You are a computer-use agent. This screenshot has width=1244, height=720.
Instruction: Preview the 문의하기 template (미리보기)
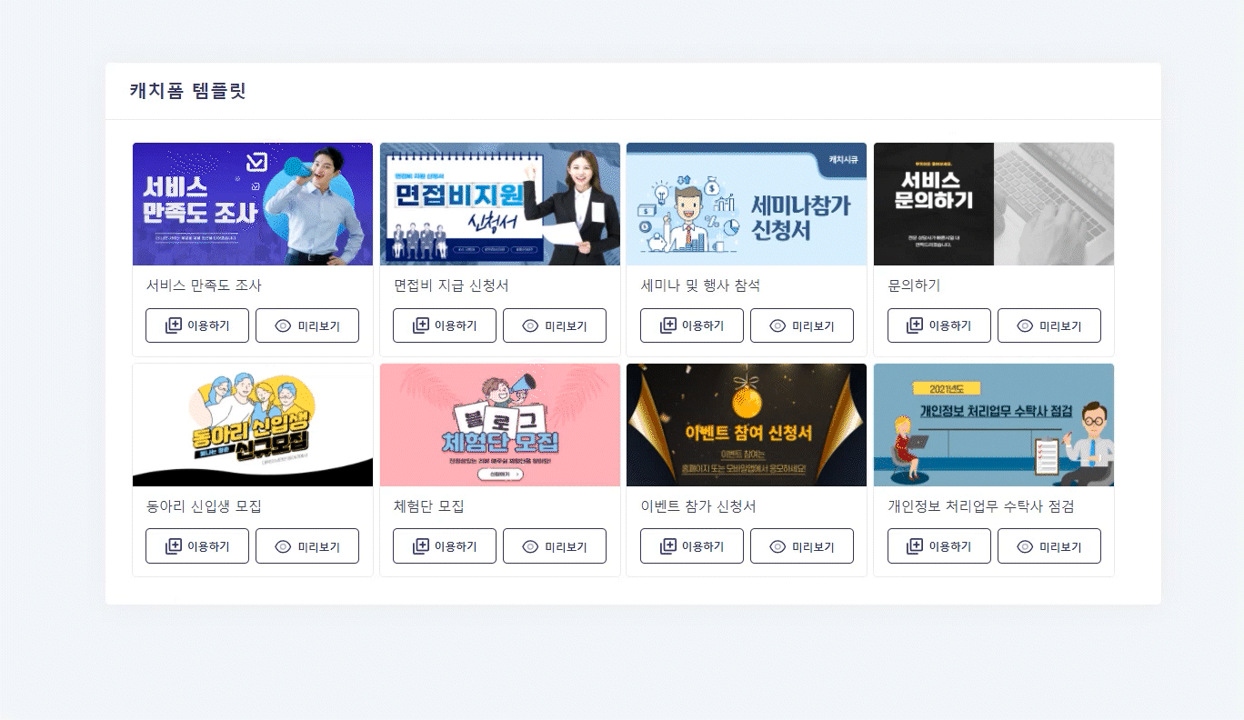1049,325
